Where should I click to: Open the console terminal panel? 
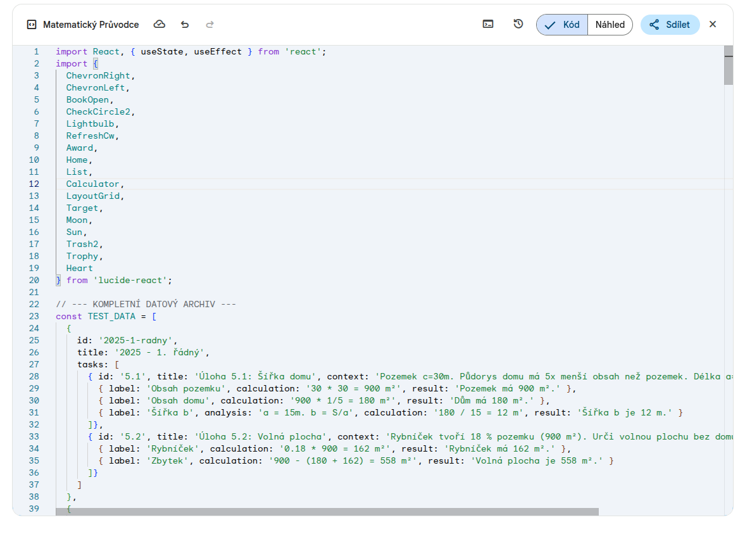tap(488, 25)
